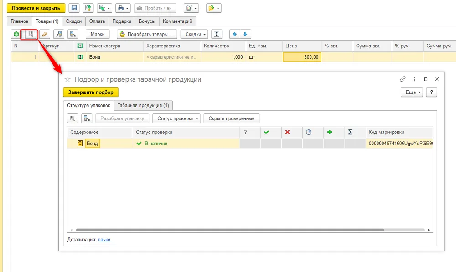Screen dimensions: 456x272
Task: Move the row up with blue arrow
Action: click(x=235, y=34)
